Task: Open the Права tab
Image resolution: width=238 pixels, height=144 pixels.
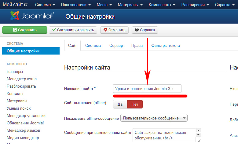Action: click(x=137, y=45)
